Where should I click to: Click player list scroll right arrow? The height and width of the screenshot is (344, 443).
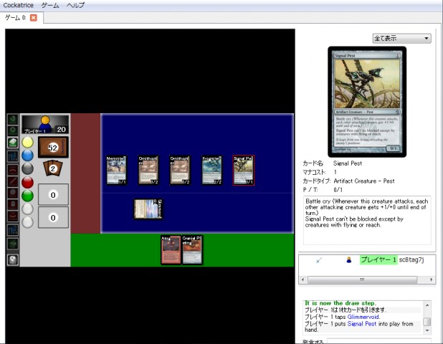coord(432,279)
